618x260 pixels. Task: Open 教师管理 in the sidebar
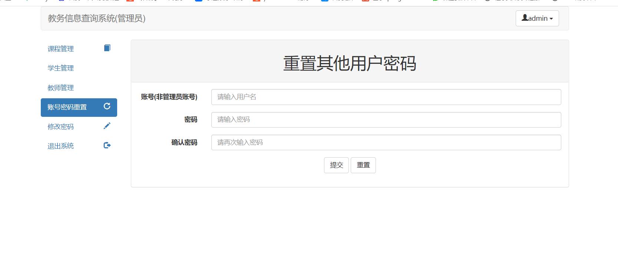pyautogui.click(x=79, y=88)
